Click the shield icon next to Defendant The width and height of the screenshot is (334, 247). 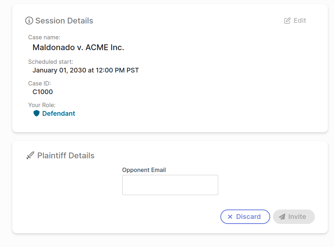(x=36, y=113)
